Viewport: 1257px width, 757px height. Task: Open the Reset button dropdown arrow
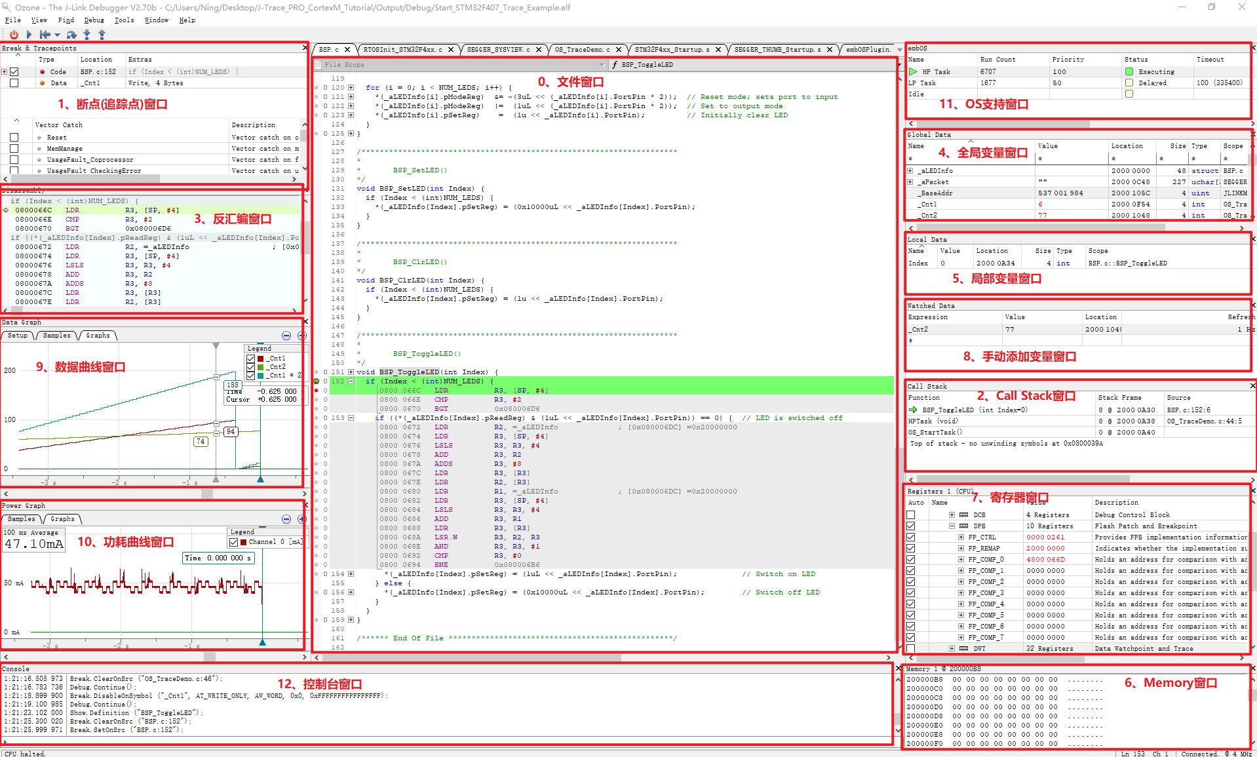coord(58,35)
